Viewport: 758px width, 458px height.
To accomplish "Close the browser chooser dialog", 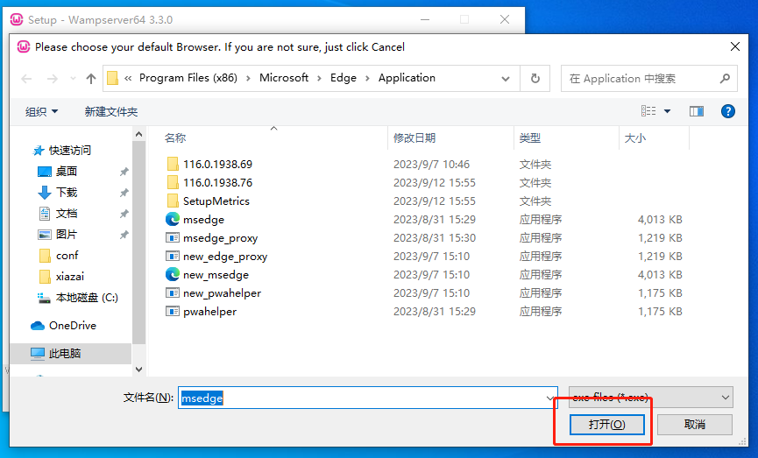I will point(735,46).
